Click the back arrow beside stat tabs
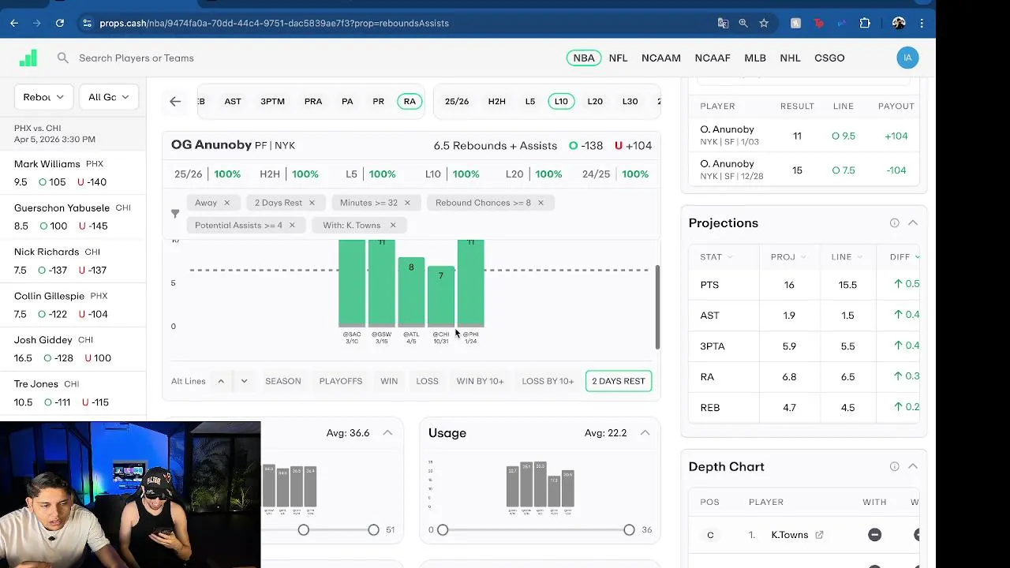This screenshot has height=568, width=1010. coord(175,101)
